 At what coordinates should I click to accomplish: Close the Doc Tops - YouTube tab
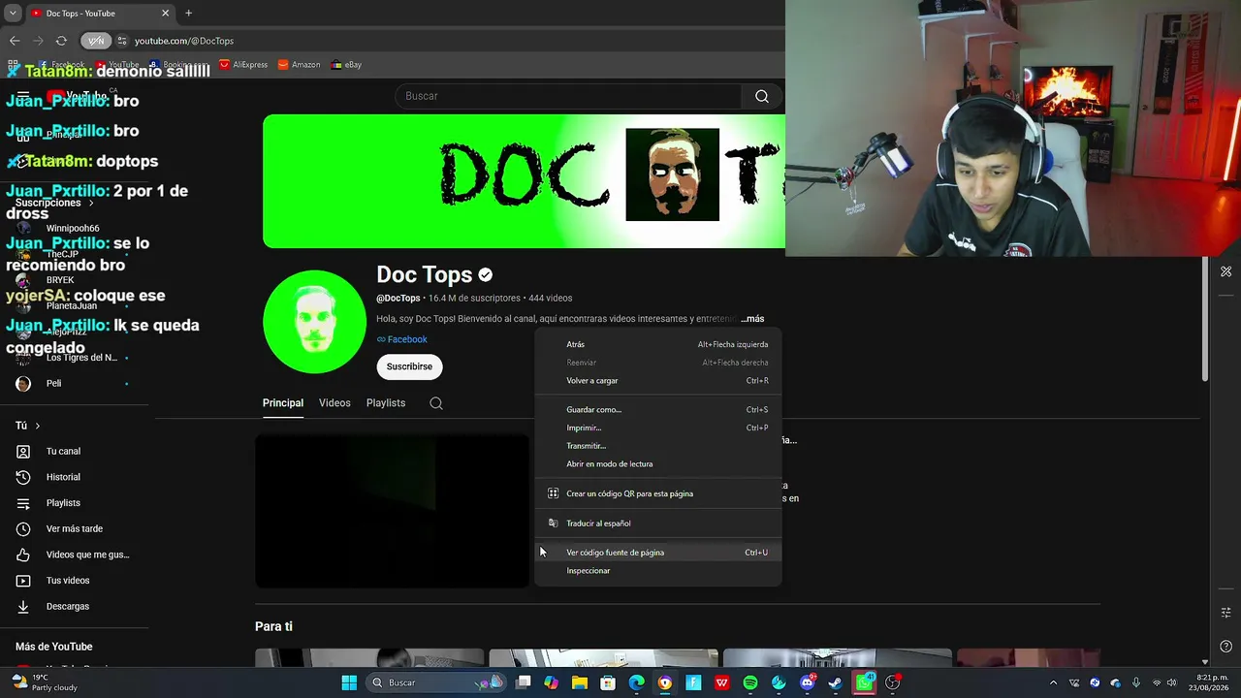165,14
